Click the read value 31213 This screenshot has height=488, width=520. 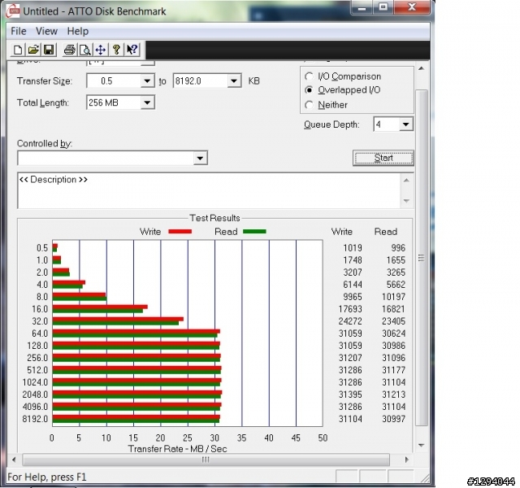point(393,394)
